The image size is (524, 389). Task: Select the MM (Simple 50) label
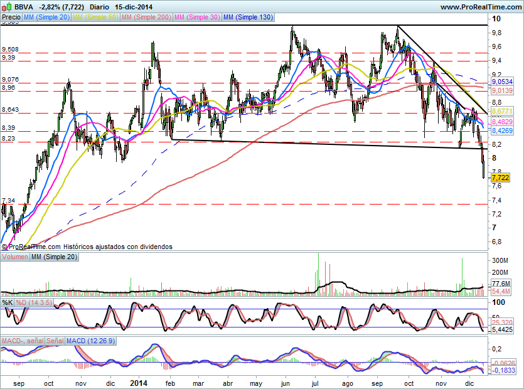tap(95, 17)
